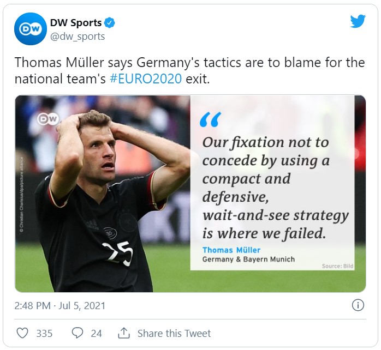
Task: Click the tweet text about Germany's tactics
Action: [x=189, y=71]
